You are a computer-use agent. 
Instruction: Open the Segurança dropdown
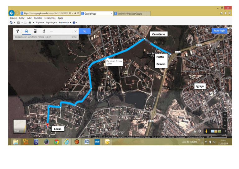51,22
